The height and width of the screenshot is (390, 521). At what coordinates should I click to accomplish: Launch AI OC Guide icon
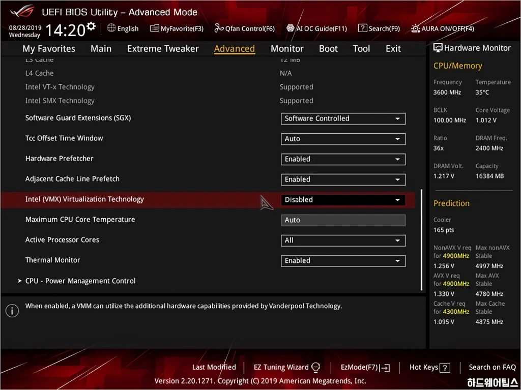291,28
